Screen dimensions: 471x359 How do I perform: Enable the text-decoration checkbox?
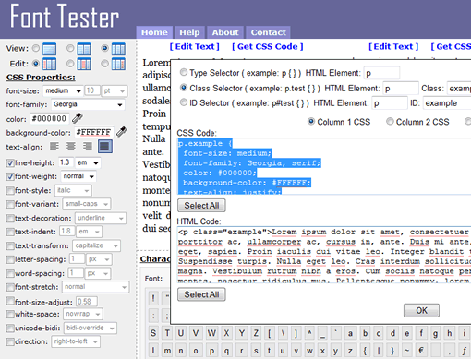coord(10,218)
